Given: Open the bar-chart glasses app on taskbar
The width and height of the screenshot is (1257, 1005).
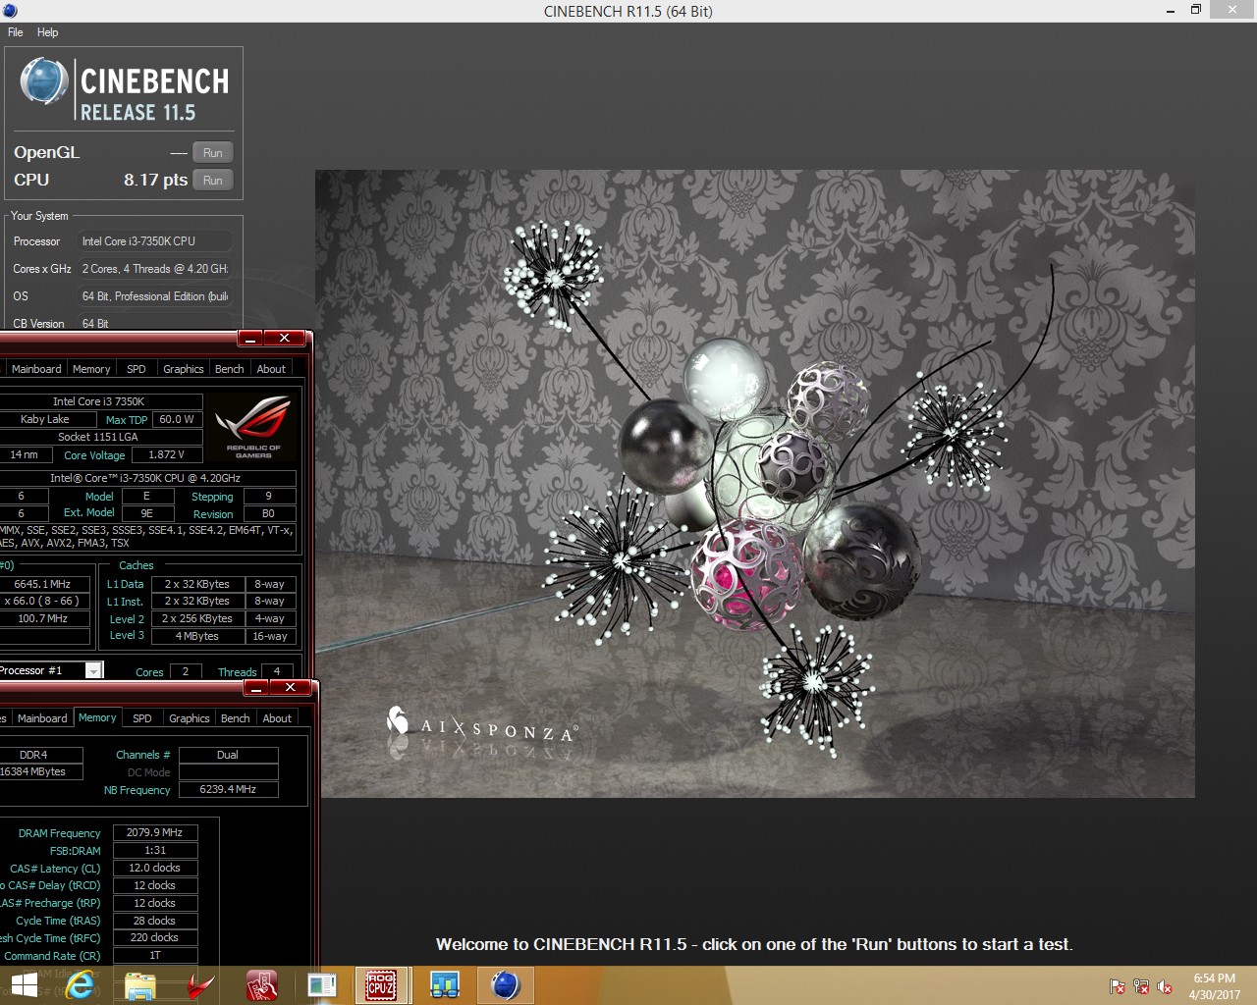Looking at the screenshot, I should coord(445,985).
